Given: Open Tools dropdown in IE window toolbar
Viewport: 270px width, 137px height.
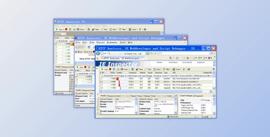Looking at the screenshot, I should point(177,69).
